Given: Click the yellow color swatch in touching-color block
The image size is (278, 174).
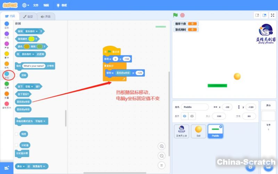Looking at the screenshot, I should pos(31,39).
